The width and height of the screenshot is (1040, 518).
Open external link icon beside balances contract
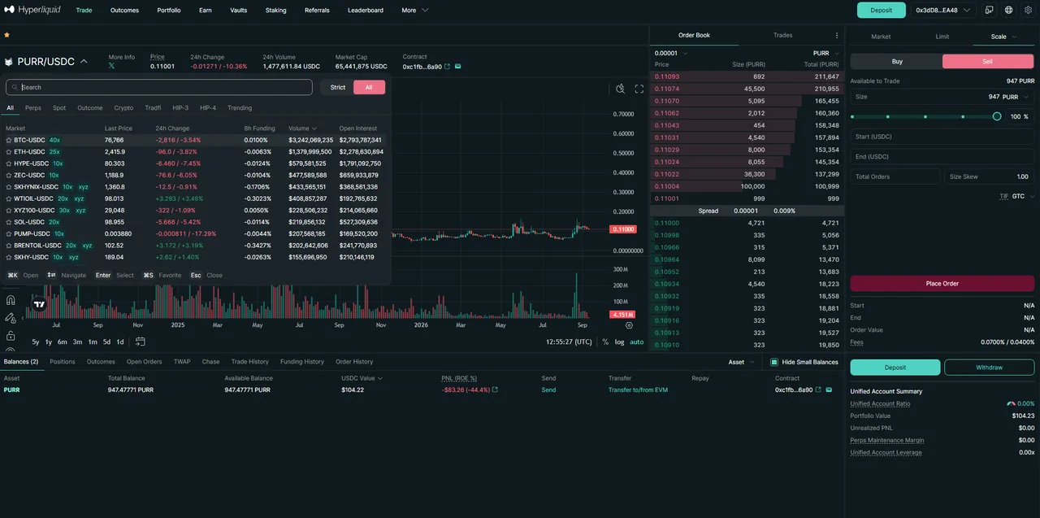click(818, 390)
